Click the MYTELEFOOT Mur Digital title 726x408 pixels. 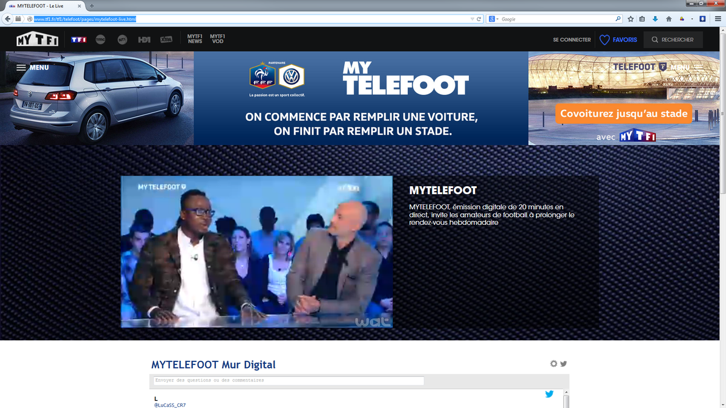pyautogui.click(x=213, y=364)
